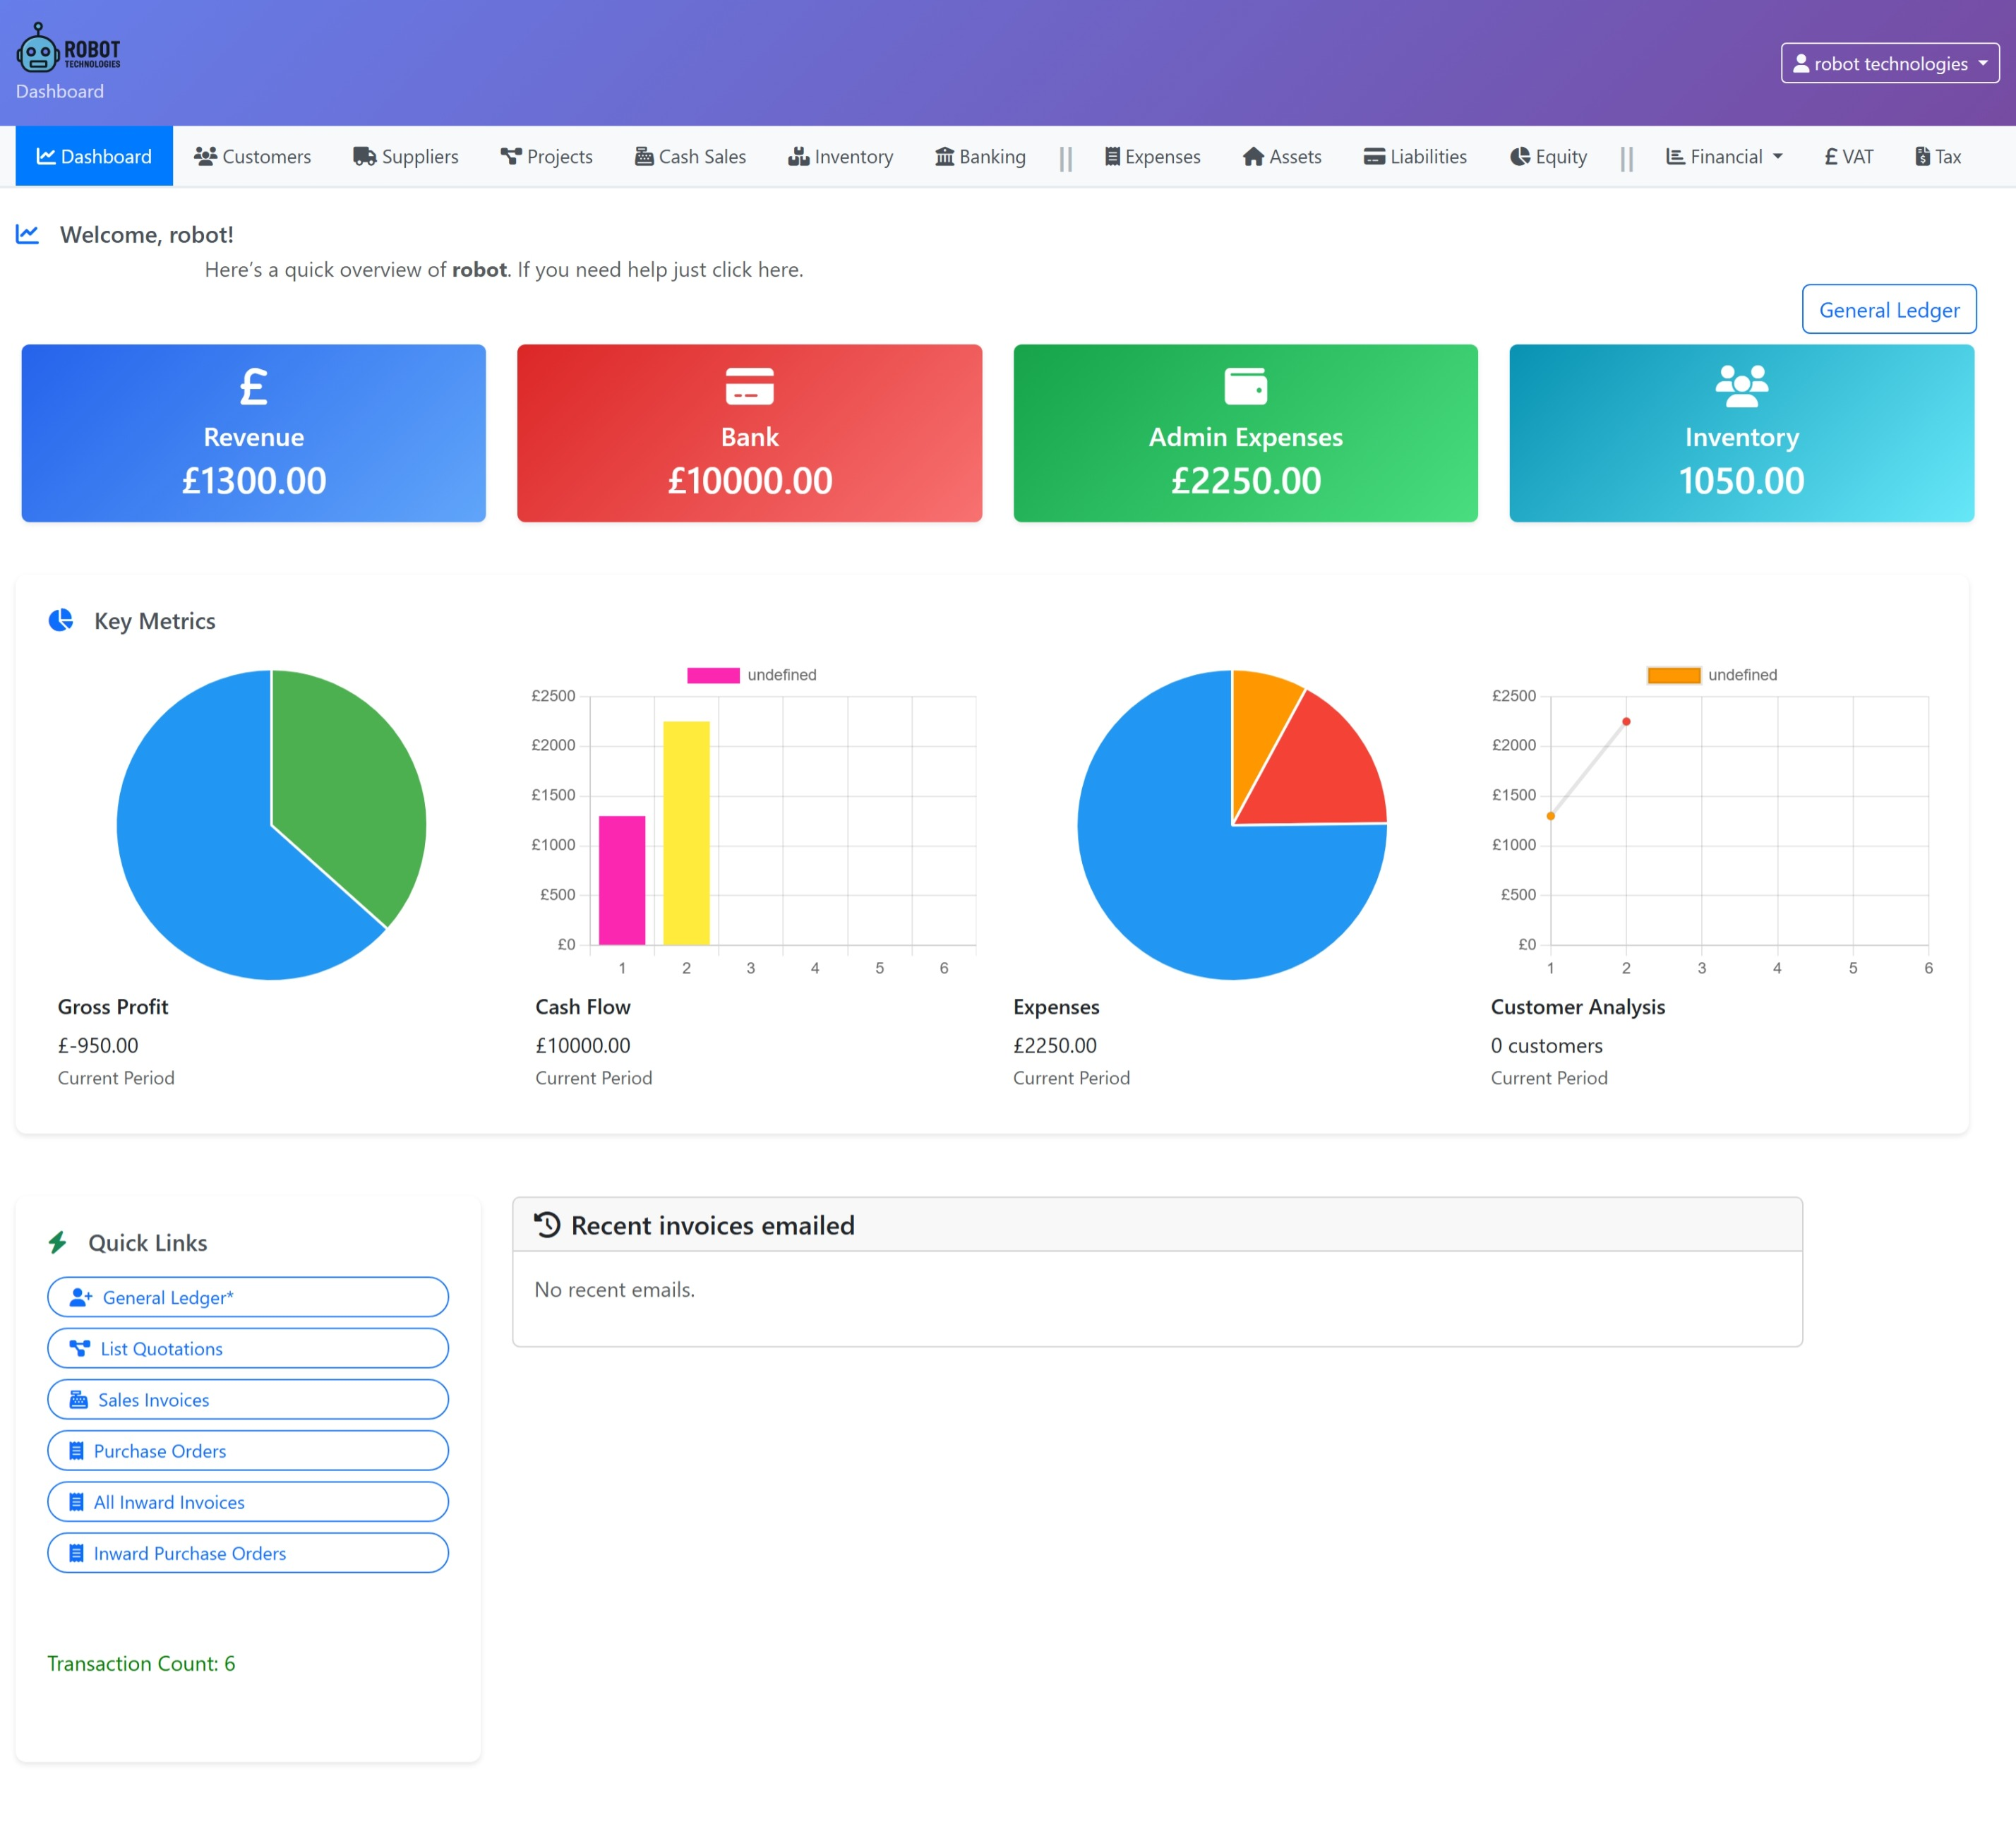The image size is (2016, 1824).
Task: Click the diagram icon in List Quotations link
Action: click(x=80, y=1348)
